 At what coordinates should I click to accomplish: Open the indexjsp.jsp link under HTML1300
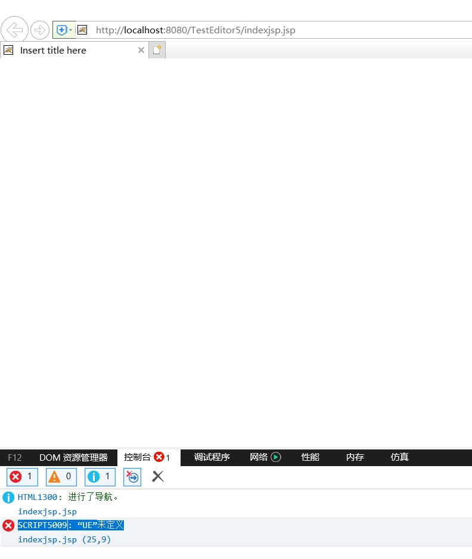tap(48, 511)
